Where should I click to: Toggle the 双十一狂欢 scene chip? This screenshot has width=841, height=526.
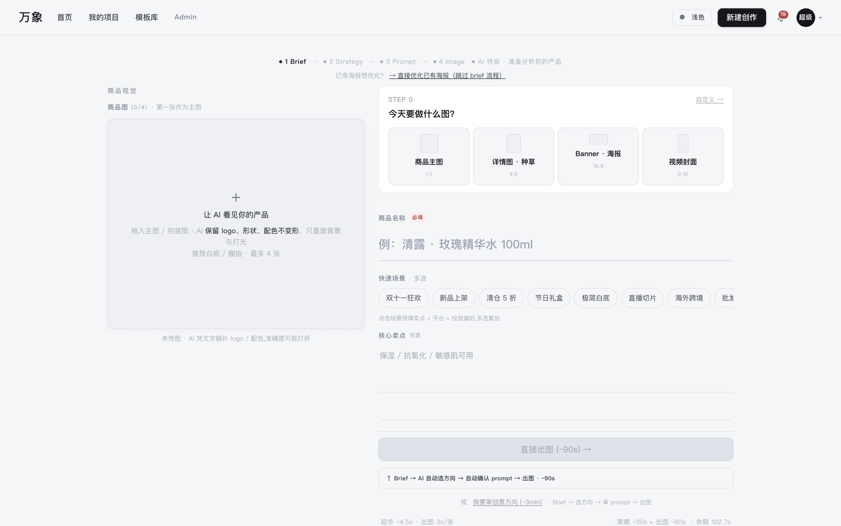coord(404,298)
